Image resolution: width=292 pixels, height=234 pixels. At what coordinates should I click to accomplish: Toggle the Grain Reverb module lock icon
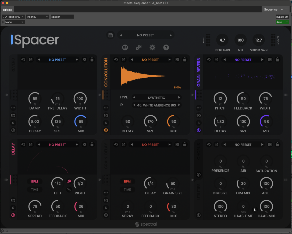277,60
